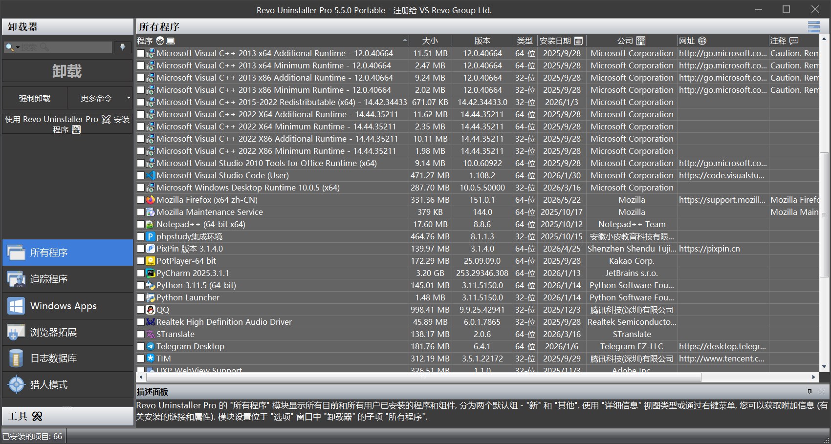Click the '已安装的项目: 66' status text
Image resolution: width=831 pixels, height=444 pixels.
coord(32,436)
